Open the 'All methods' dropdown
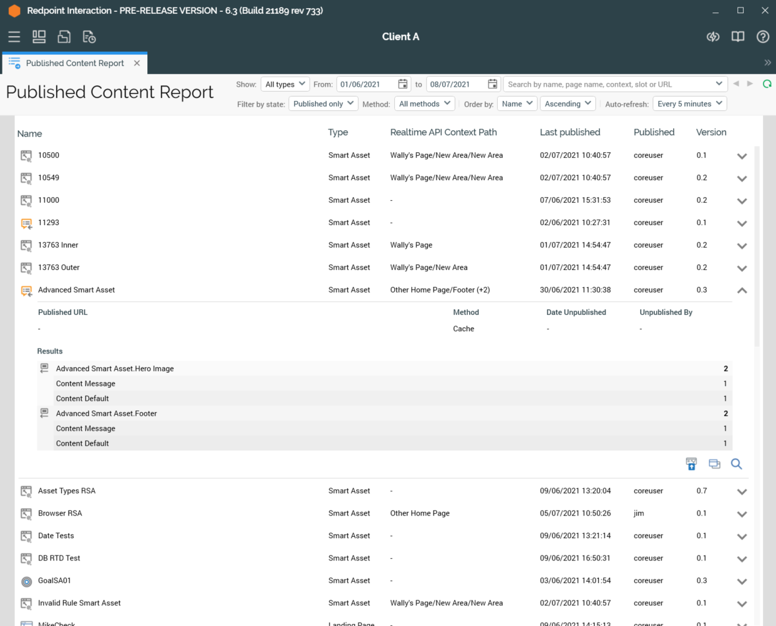 424,104
